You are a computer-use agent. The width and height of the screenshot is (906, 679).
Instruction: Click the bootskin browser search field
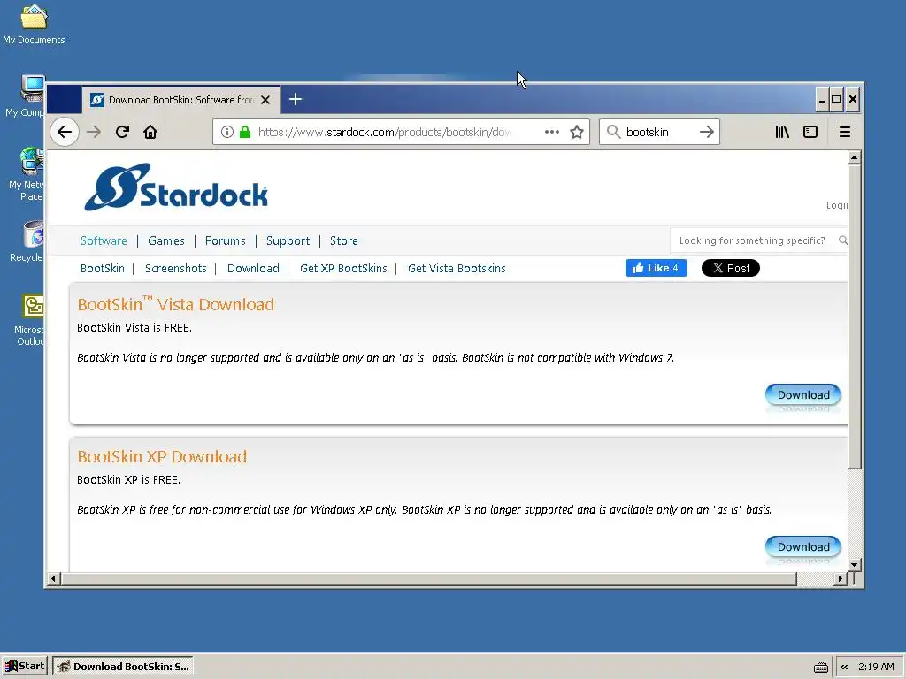coord(658,133)
